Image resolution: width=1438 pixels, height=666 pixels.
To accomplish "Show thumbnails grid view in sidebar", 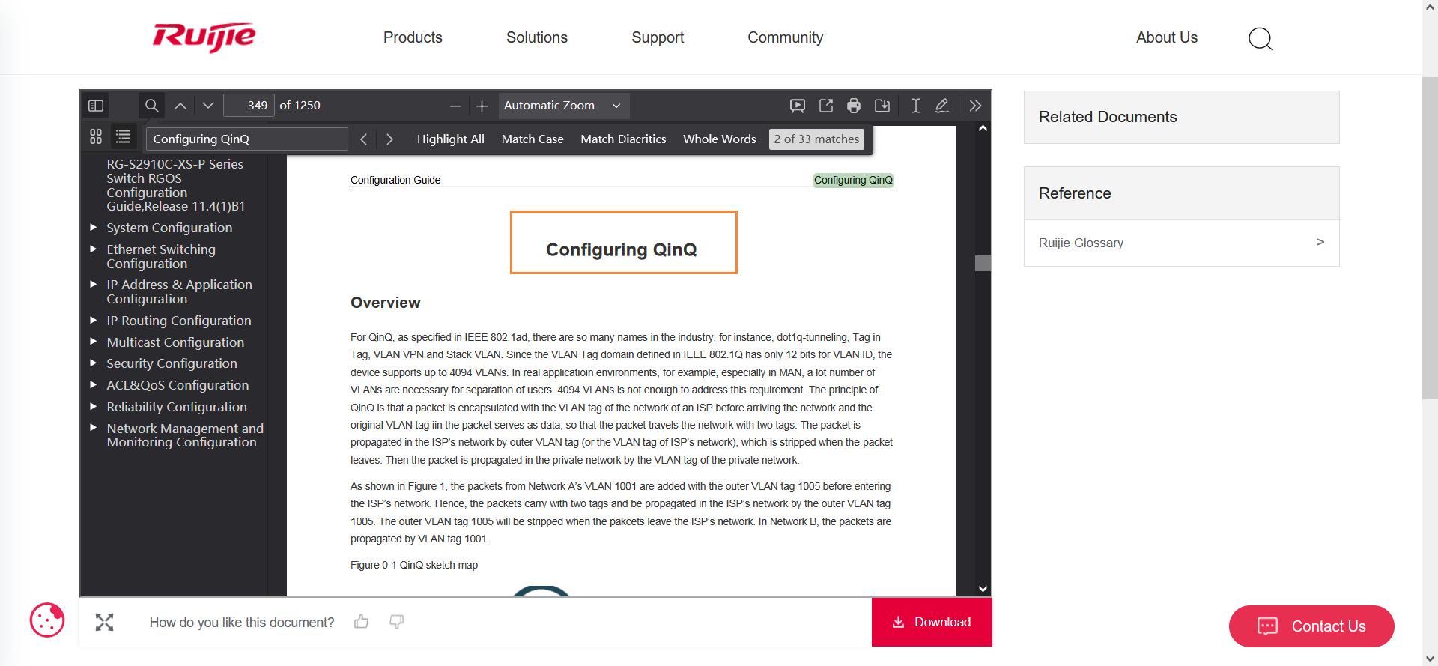I will coord(96,136).
